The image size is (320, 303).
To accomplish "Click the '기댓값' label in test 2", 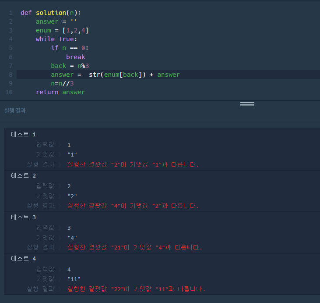I will coord(45,196).
